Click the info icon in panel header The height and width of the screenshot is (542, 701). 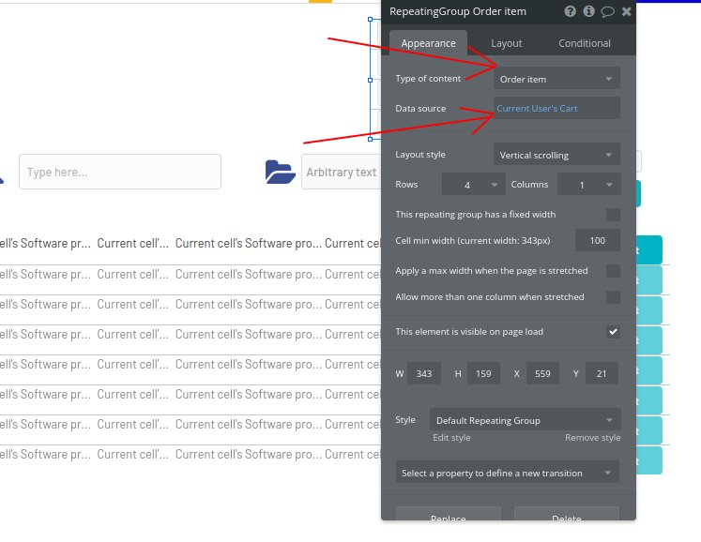click(x=588, y=11)
